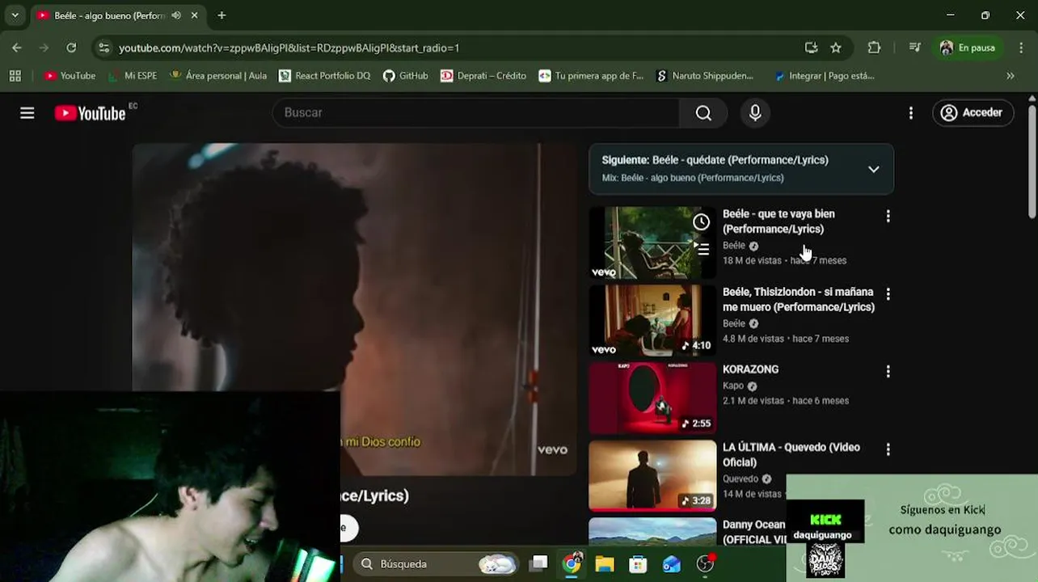Play the 'si mañana me muero' thumbnail
The image size is (1038, 582).
click(652, 320)
